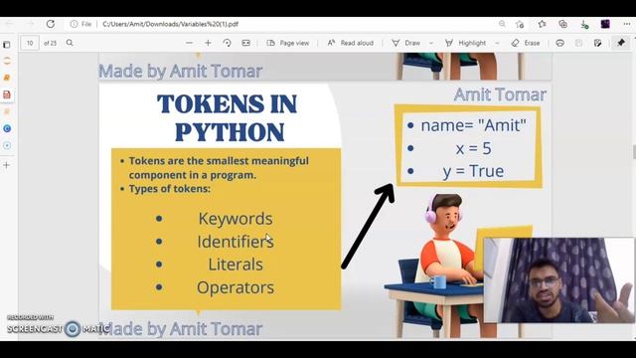This screenshot has width=636, height=358.
Task: Click the text "name= "Amit"" on the slide
Action: click(x=473, y=125)
